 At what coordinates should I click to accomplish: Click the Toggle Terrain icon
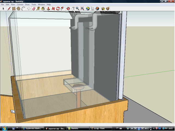tap(92, 8)
